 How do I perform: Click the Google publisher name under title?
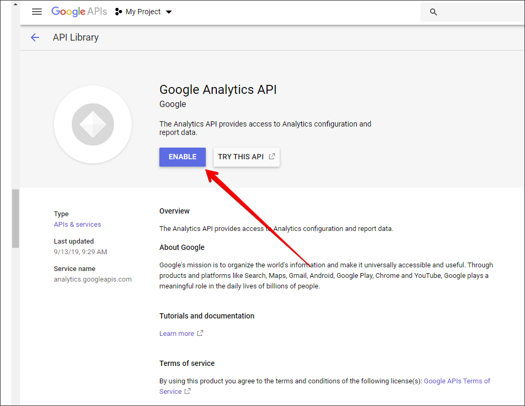pos(173,104)
